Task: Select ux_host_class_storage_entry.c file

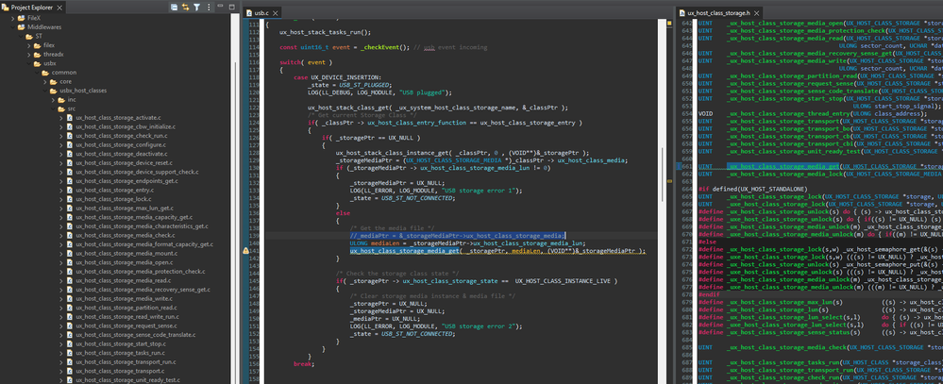Action: (x=113, y=190)
